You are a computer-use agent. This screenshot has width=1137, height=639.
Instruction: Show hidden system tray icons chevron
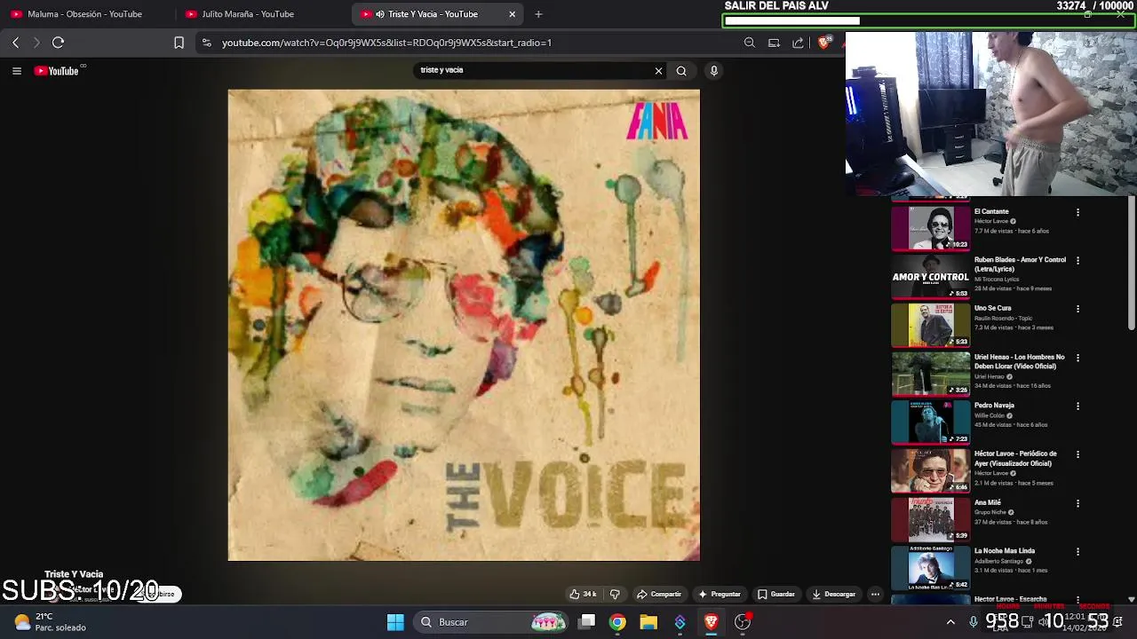tap(950, 622)
